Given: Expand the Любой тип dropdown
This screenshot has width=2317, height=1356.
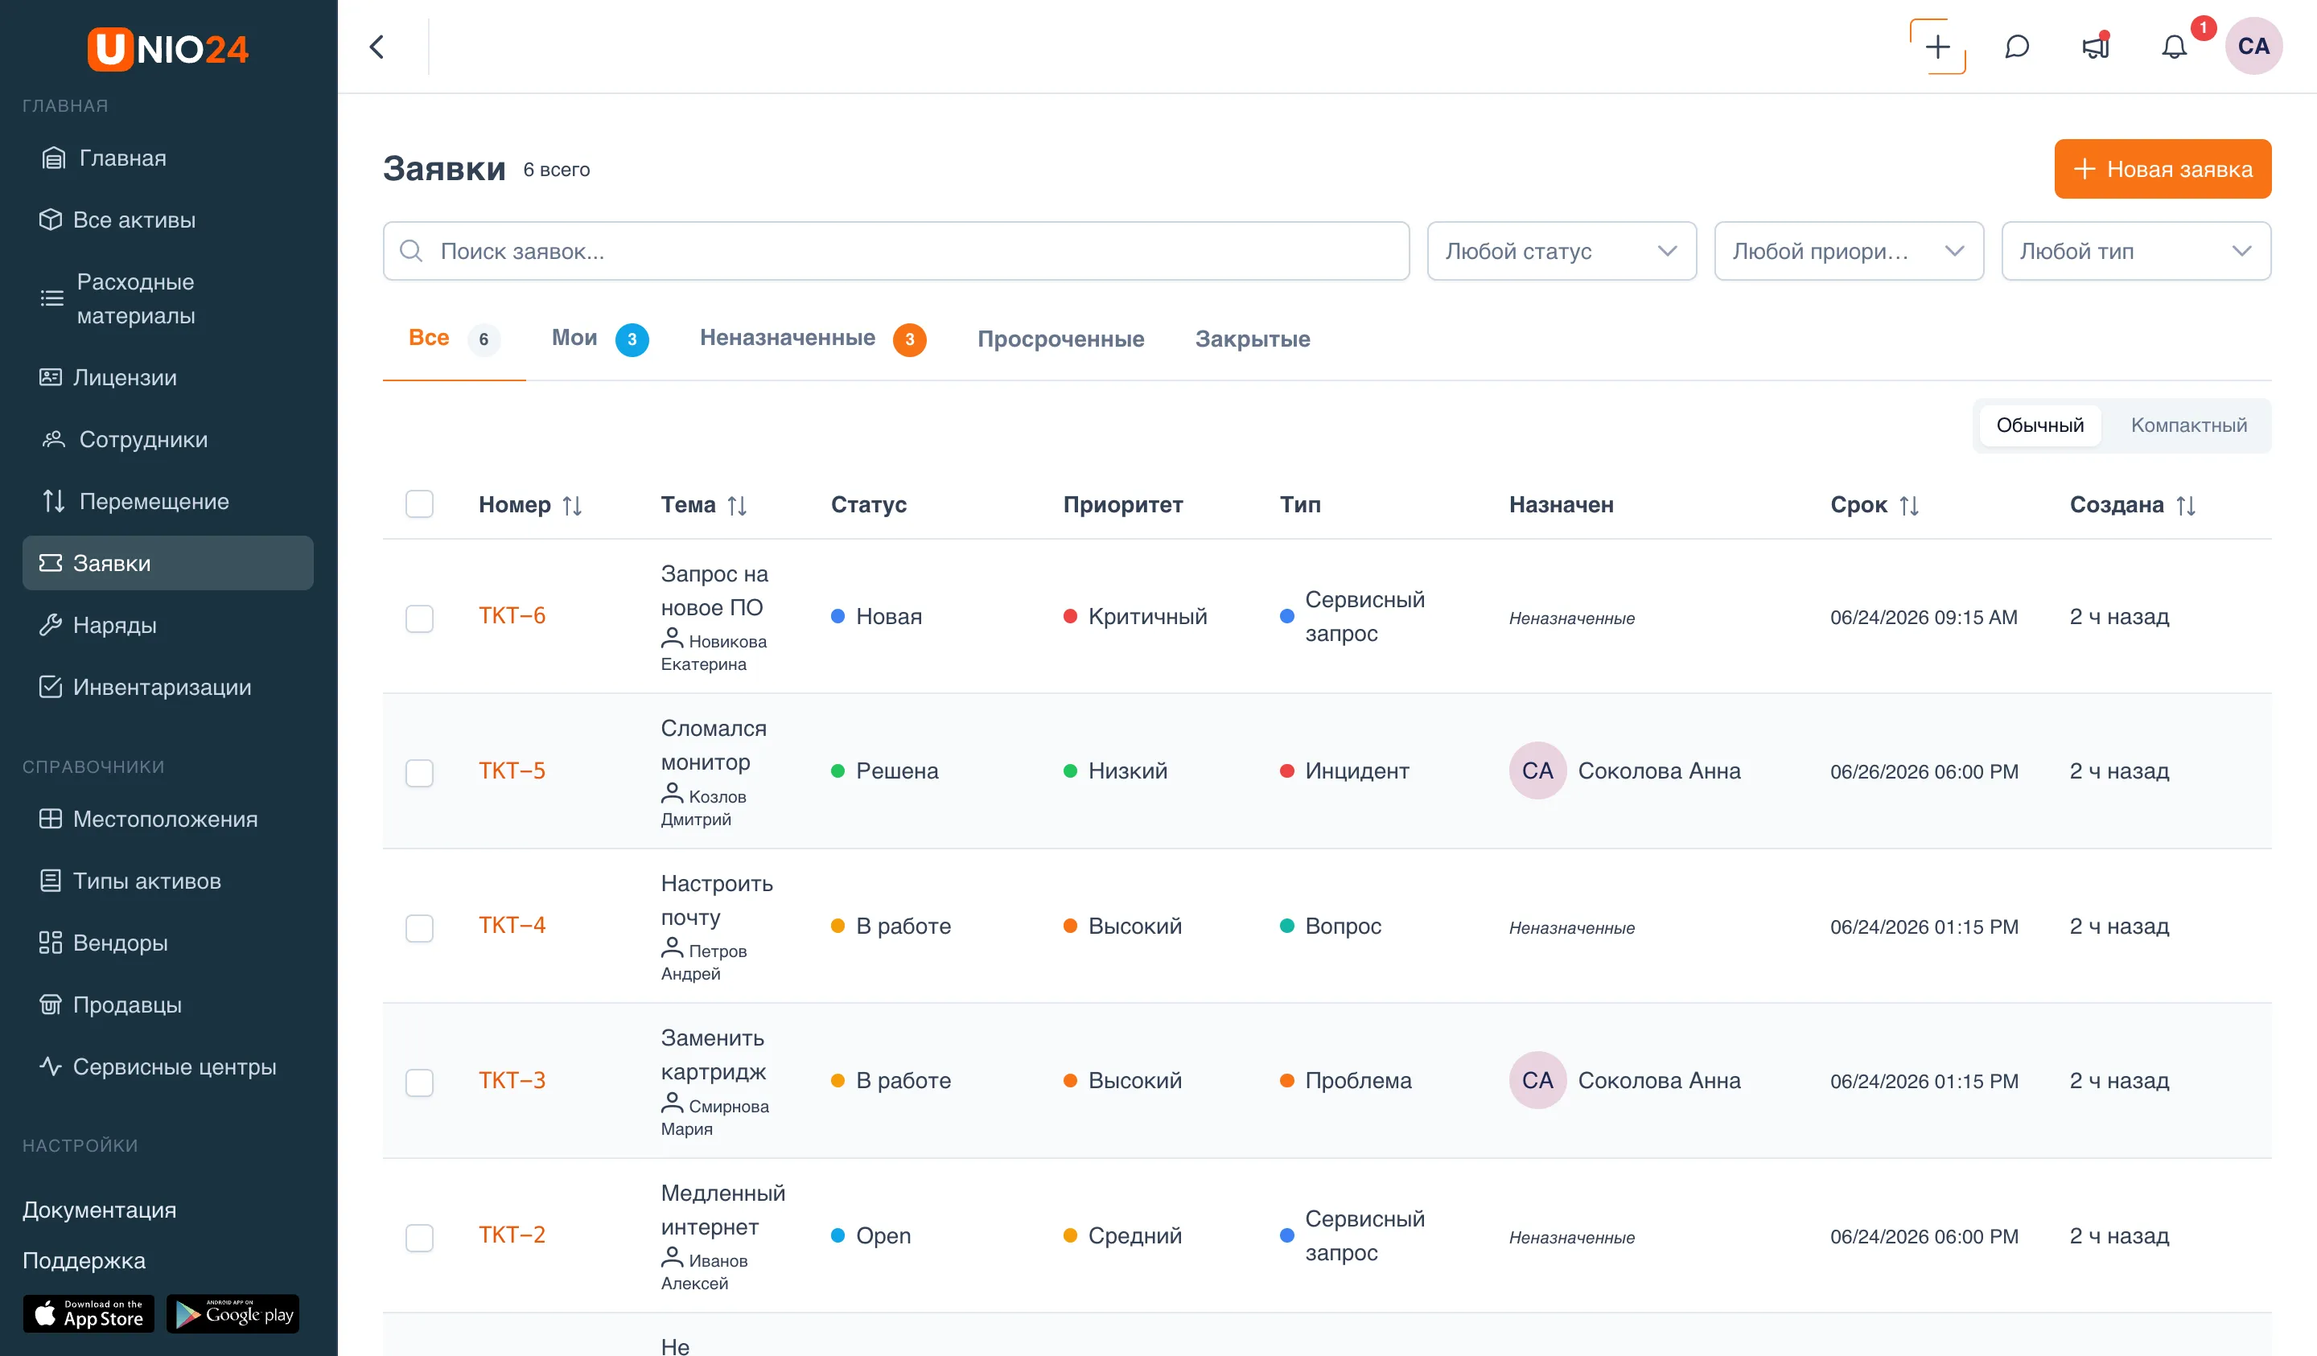Looking at the screenshot, I should coord(2136,251).
